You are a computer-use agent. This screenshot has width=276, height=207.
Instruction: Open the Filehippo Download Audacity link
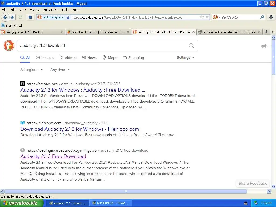click(80, 129)
